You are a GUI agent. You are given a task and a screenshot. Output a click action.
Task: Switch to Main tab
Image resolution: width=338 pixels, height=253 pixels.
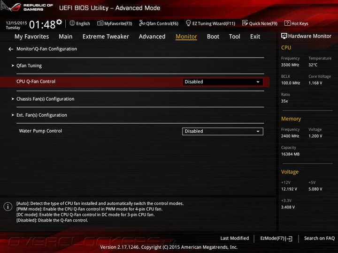(66, 37)
